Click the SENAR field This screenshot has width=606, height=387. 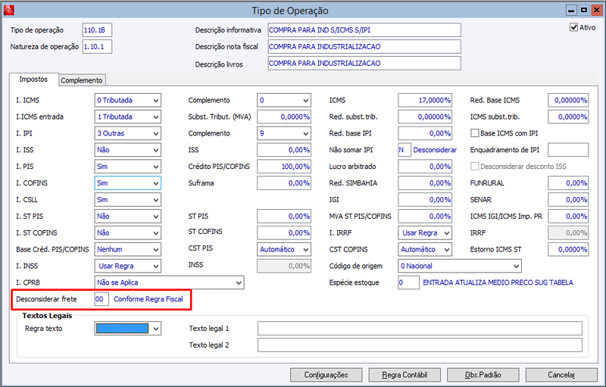(568, 200)
